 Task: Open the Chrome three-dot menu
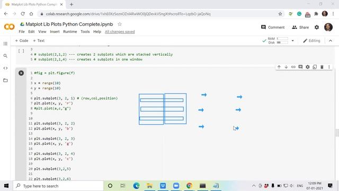click(333, 14)
